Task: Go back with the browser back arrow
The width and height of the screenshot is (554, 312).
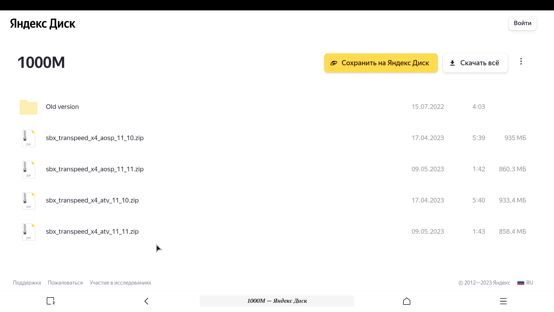Action: [x=146, y=301]
